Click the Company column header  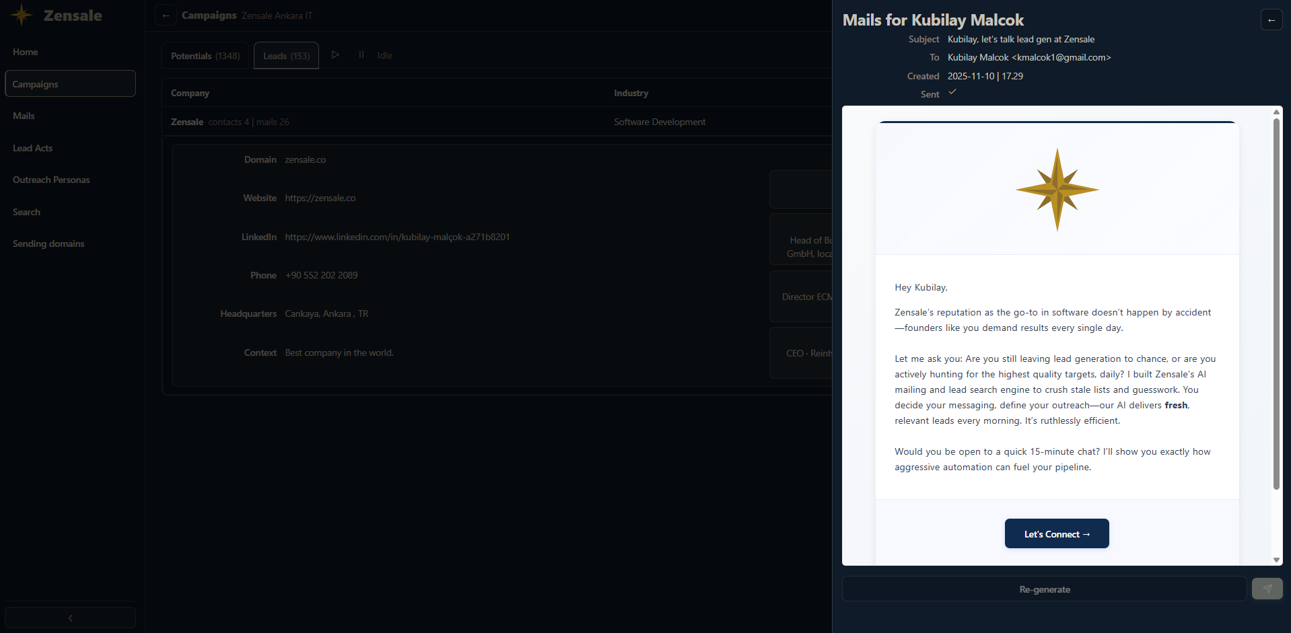(190, 93)
